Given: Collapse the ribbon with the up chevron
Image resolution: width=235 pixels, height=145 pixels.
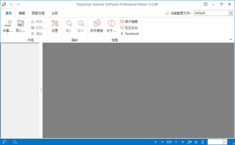Looking at the screenshot, I should click(x=231, y=39).
